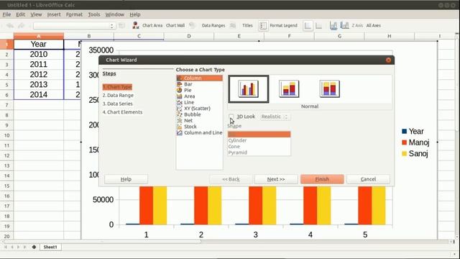Click the Y Axis toolbar icon
Viewport: 460px width, 259px height.
click(345, 26)
